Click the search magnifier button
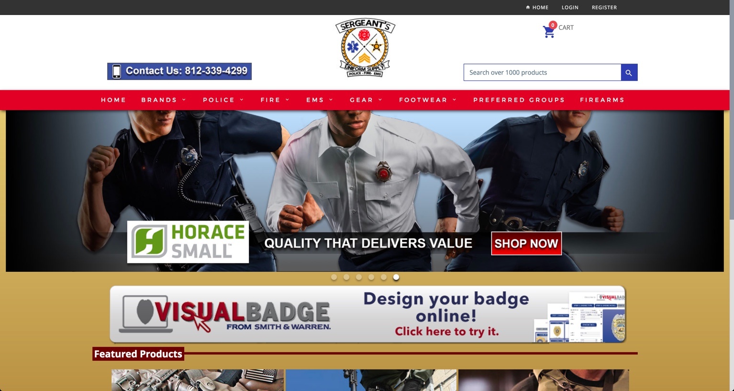Image resolution: width=734 pixels, height=391 pixels. point(629,73)
